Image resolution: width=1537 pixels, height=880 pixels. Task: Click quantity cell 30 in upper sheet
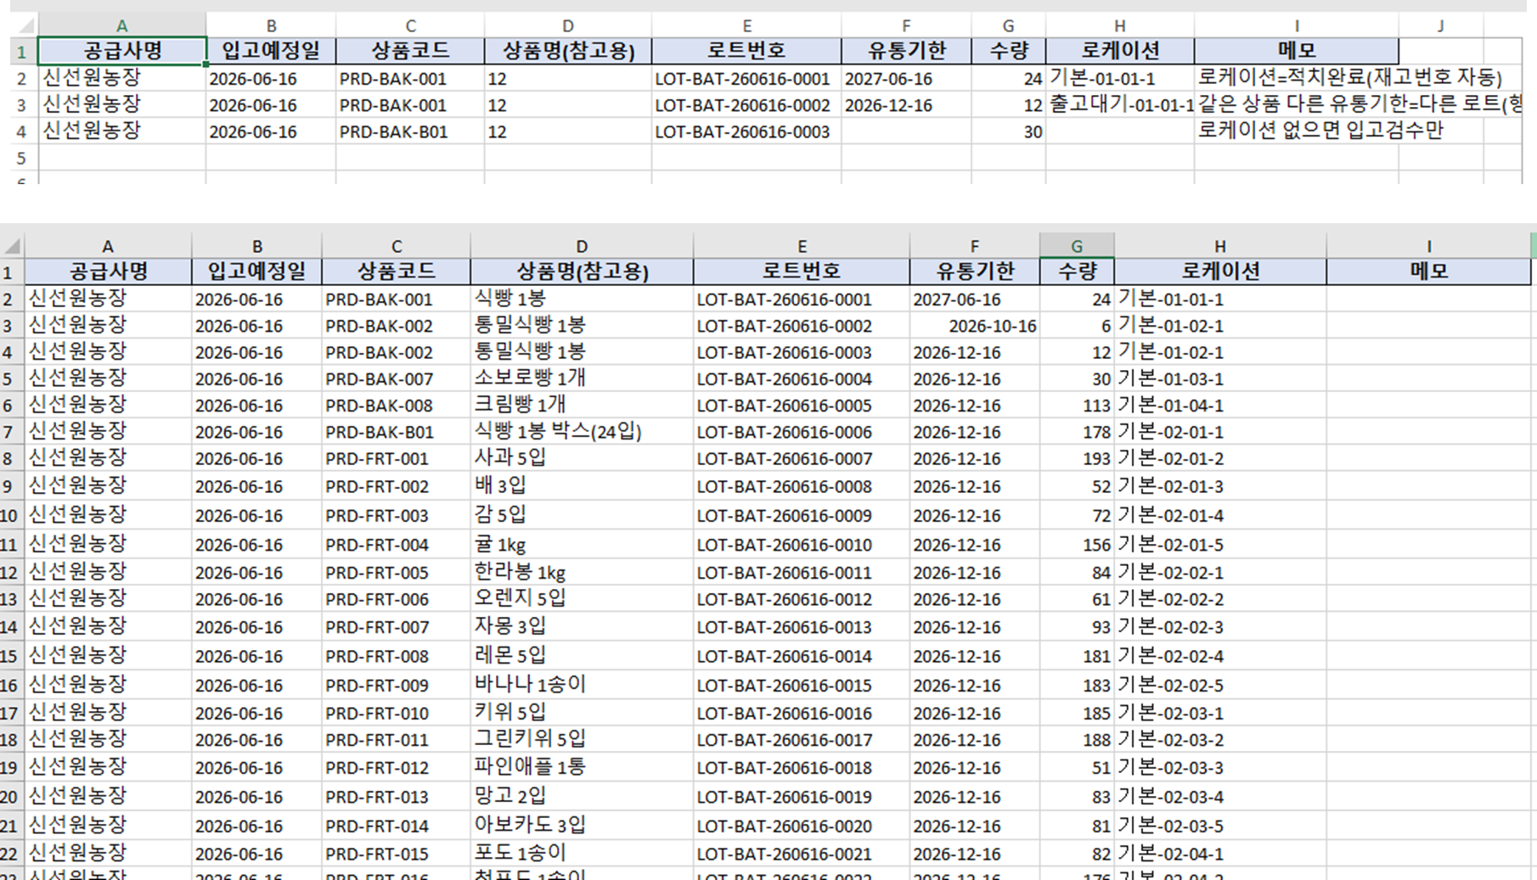(x=1008, y=132)
